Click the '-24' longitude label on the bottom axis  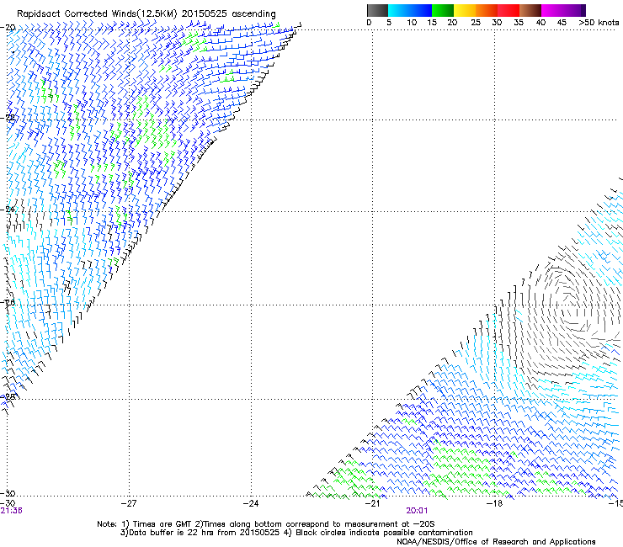pyautogui.click(x=251, y=503)
